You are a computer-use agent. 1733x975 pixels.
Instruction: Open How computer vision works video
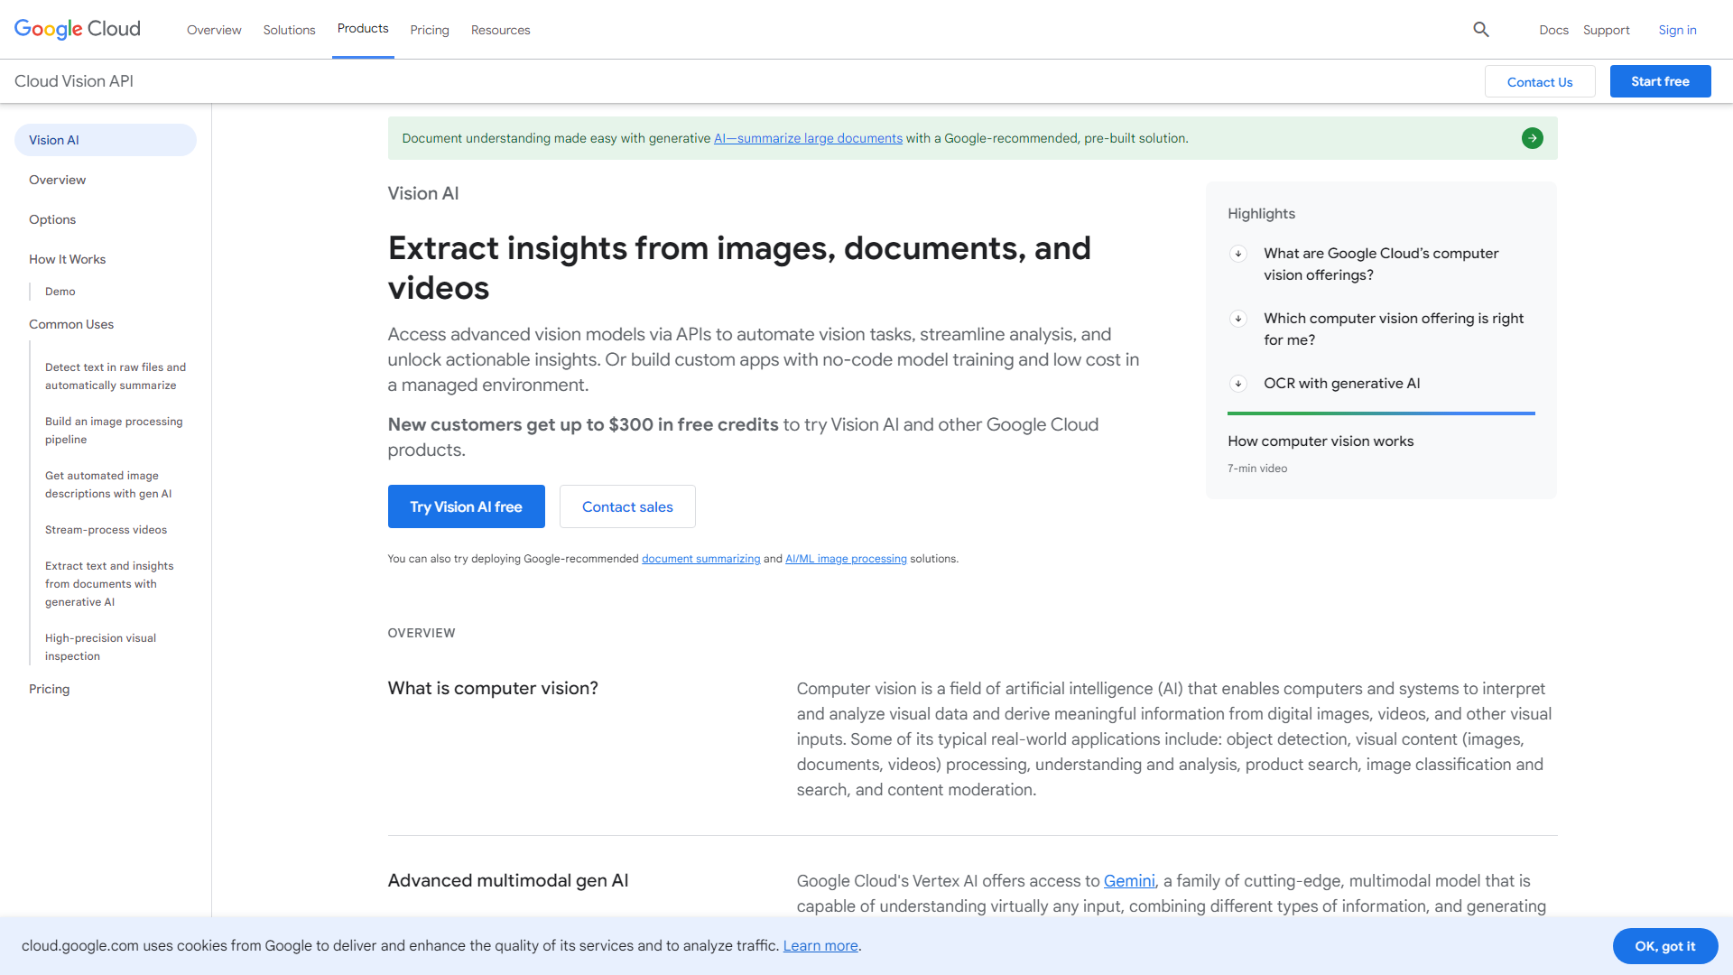pyautogui.click(x=1321, y=441)
